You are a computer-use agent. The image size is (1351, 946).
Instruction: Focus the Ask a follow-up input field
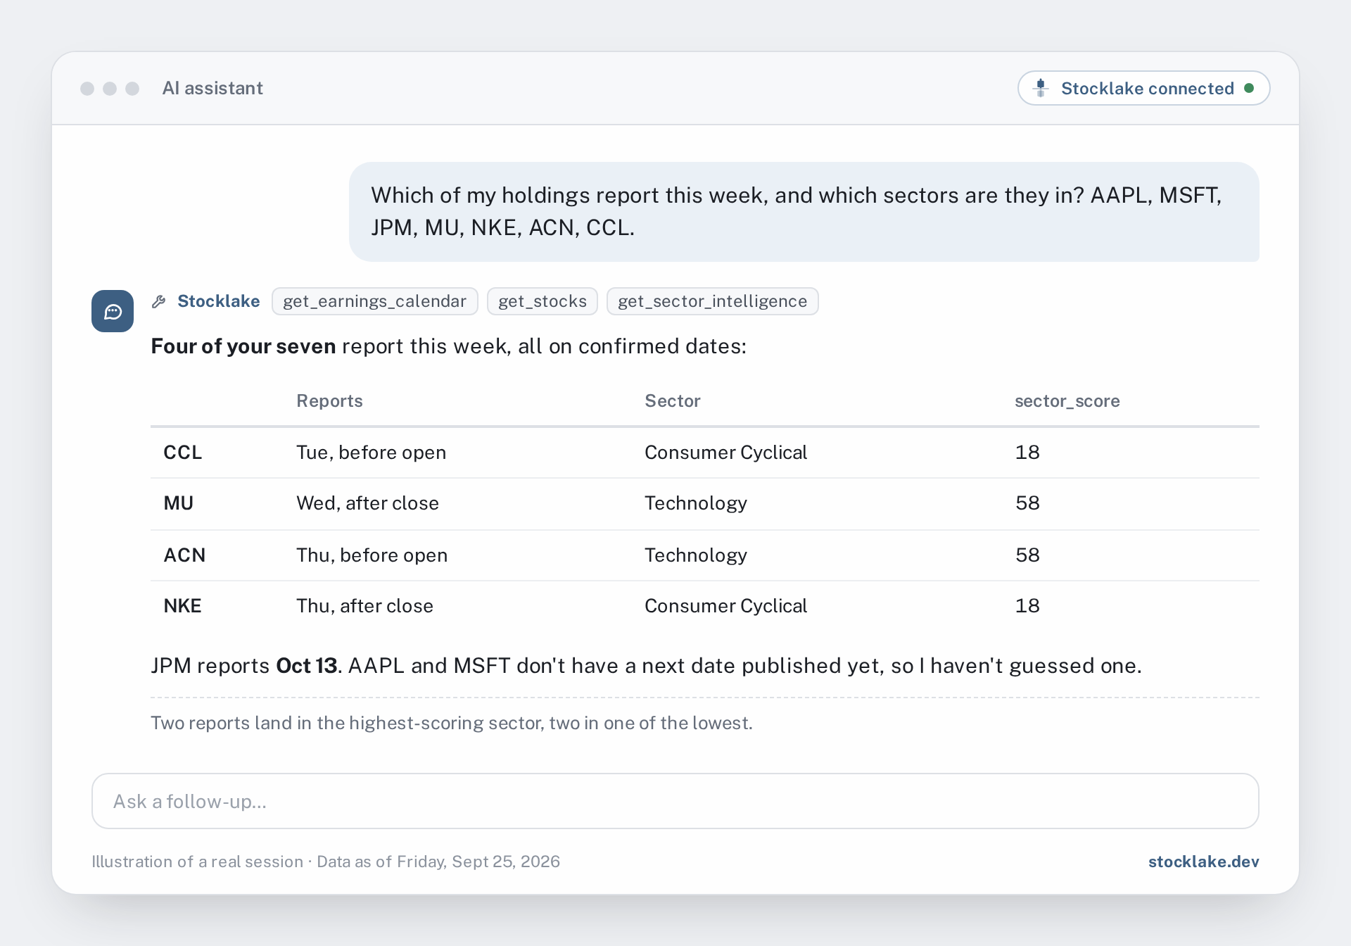pyautogui.click(x=675, y=801)
